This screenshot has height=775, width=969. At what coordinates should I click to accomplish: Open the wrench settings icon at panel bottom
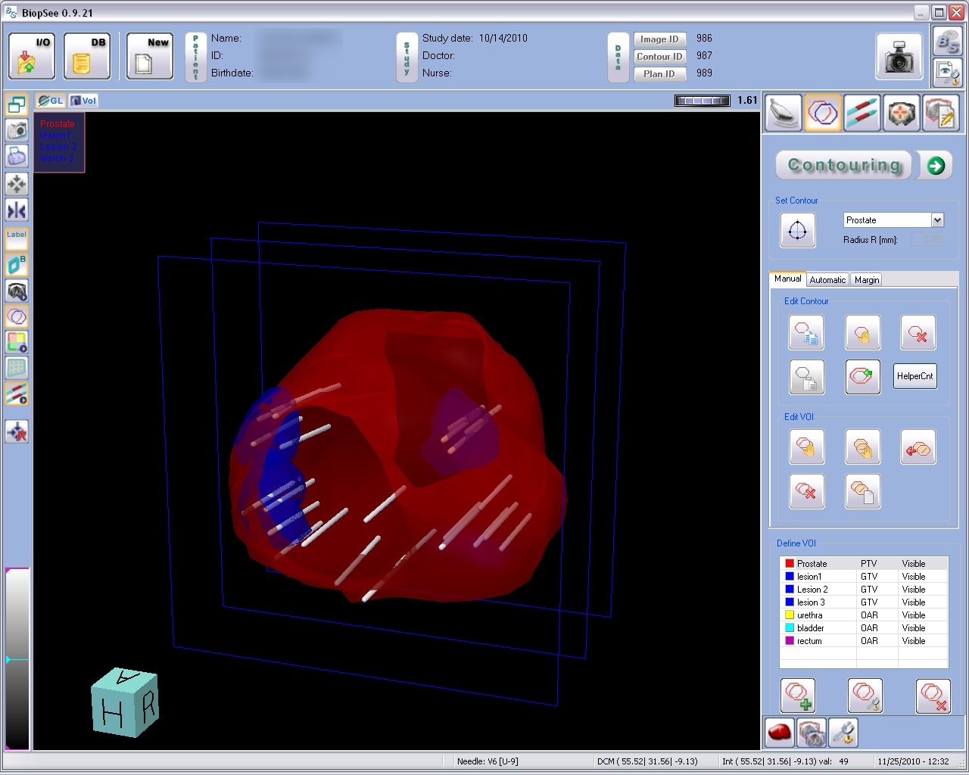843,732
